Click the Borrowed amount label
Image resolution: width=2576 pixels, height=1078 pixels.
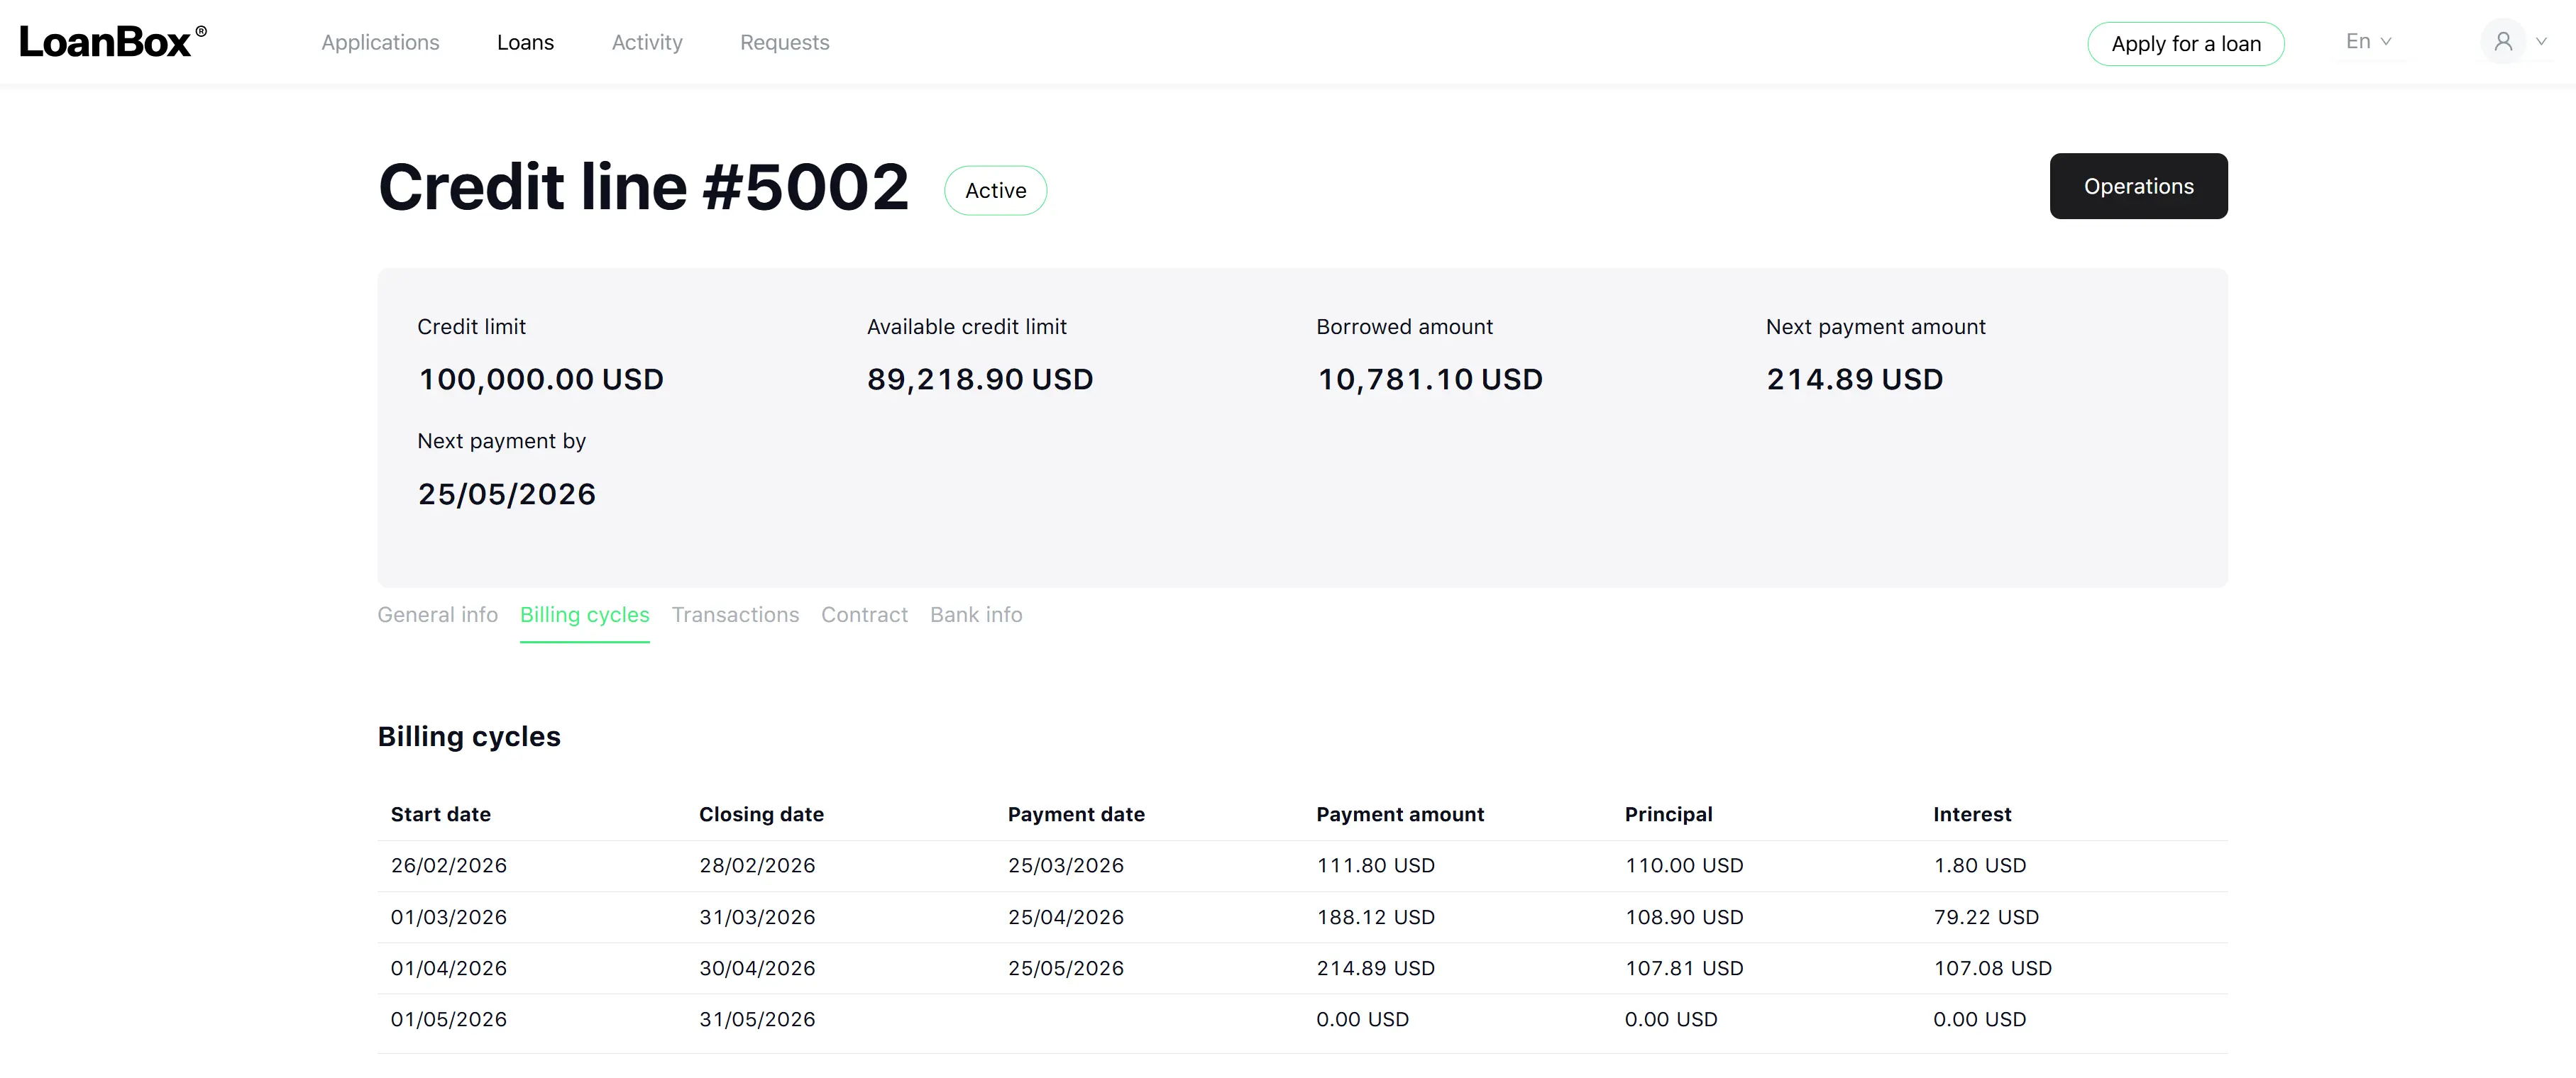pos(1404,327)
